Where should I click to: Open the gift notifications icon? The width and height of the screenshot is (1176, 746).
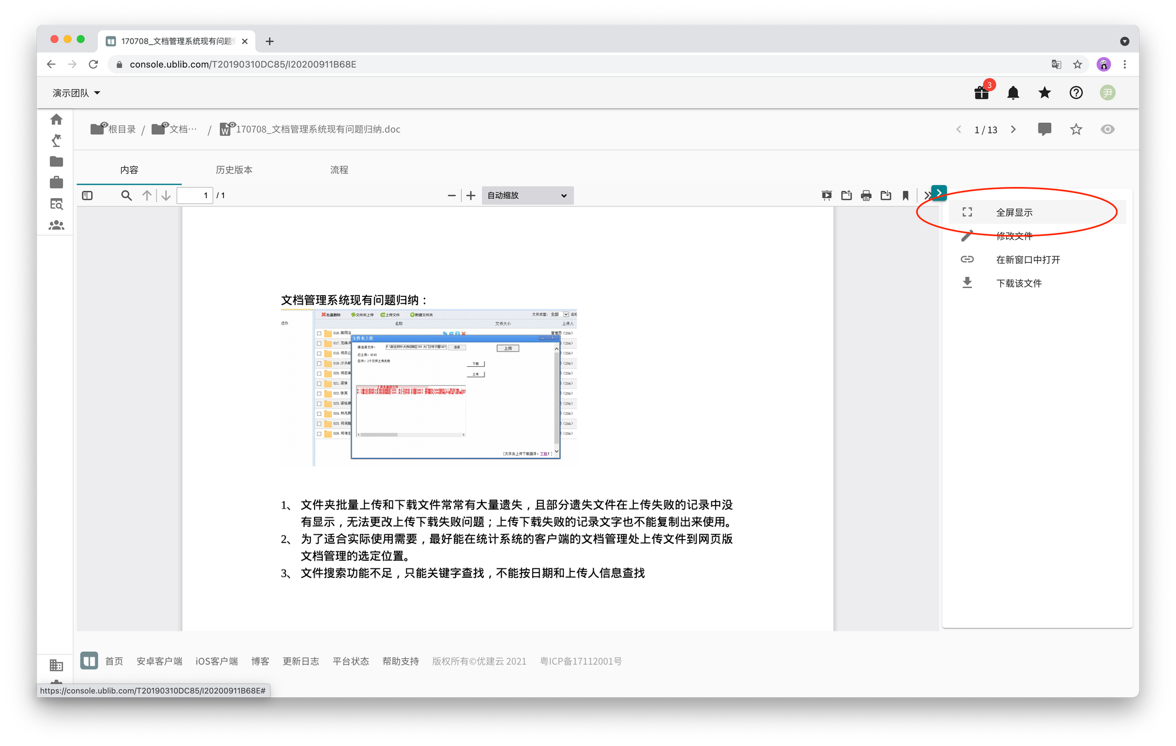981,93
